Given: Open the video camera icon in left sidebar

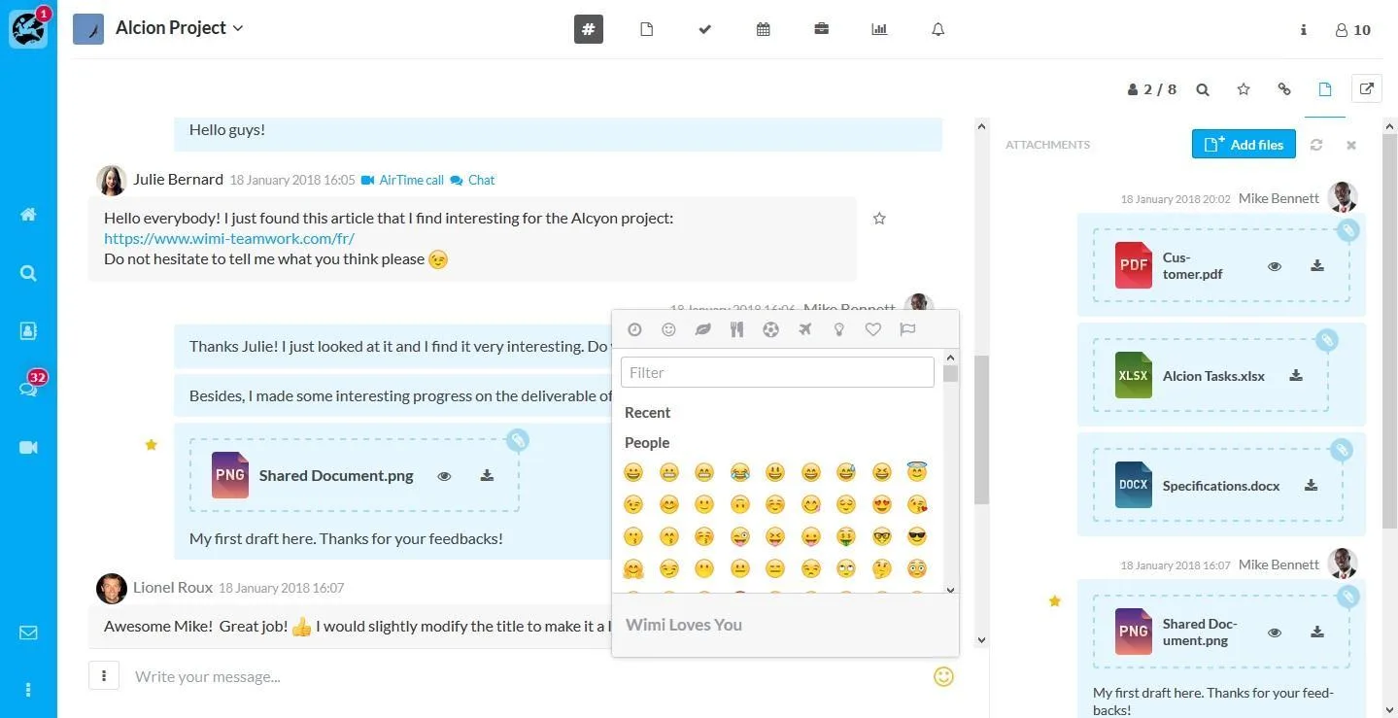Looking at the screenshot, I should pyautogui.click(x=28, y=447).
